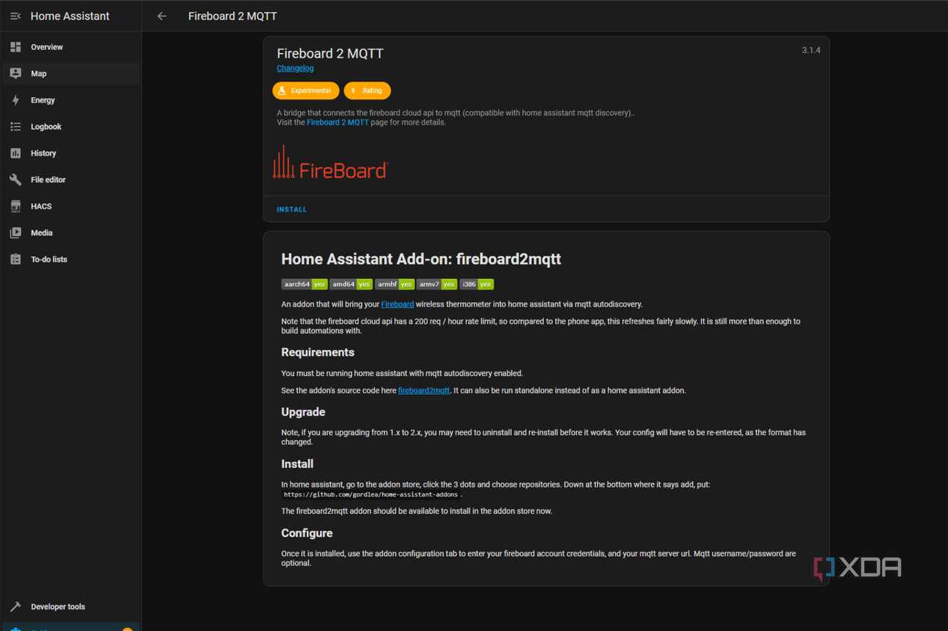Click the armhf yes badge
Image resolution: width=948 pixels, height=631 pixels.
coord(394,284)
